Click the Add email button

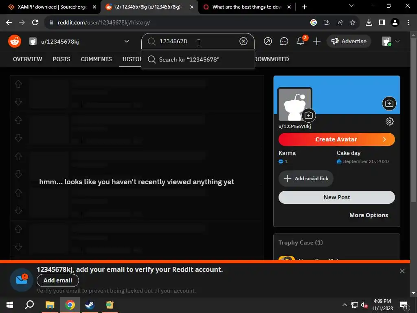(x=58, y=280)
